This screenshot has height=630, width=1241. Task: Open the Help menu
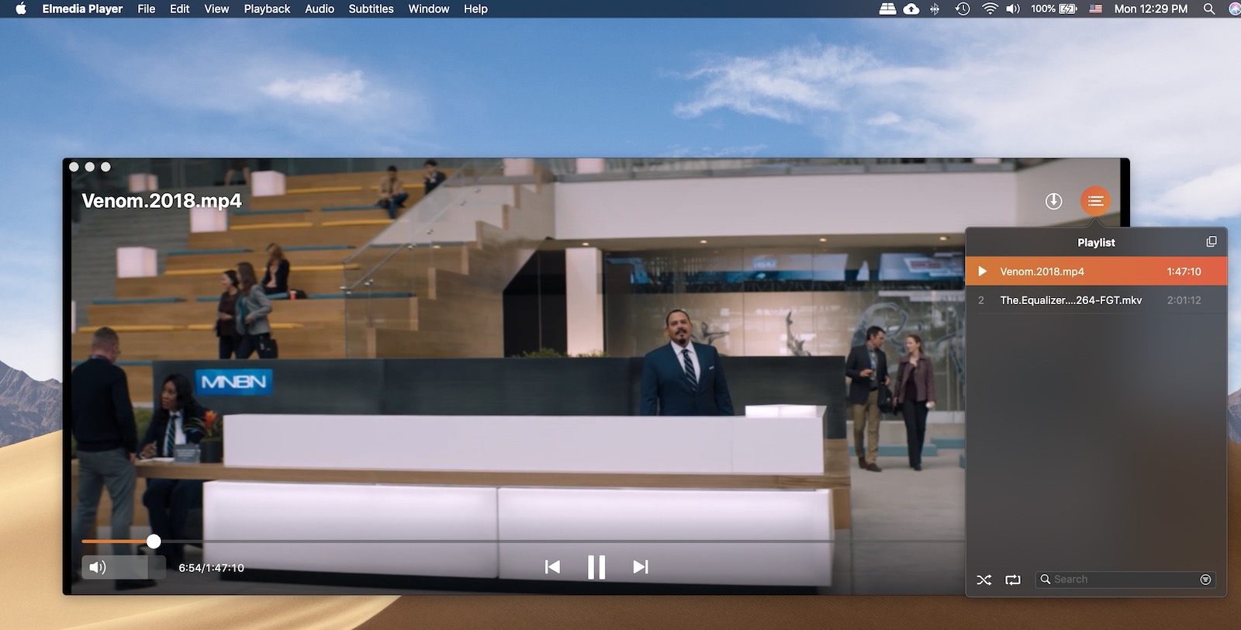(475, 9)
